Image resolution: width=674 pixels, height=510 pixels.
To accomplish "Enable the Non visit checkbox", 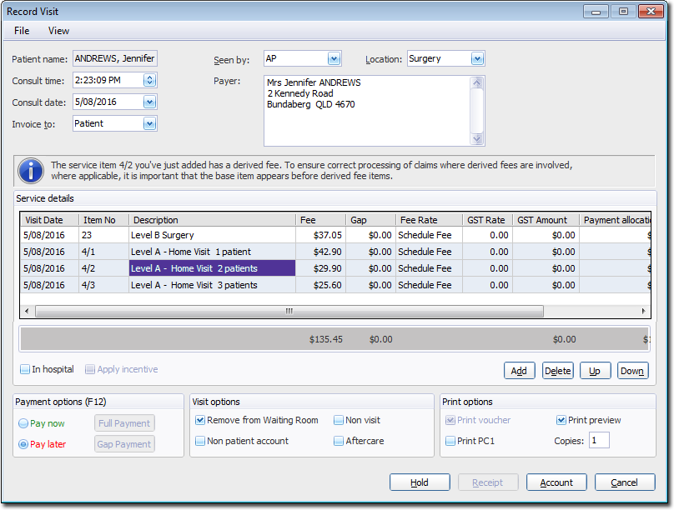I will click(339, 421).
